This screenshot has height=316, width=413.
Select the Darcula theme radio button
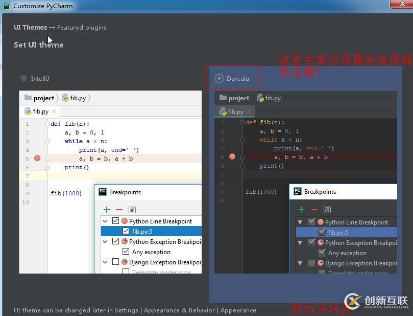tap(219, 79)
